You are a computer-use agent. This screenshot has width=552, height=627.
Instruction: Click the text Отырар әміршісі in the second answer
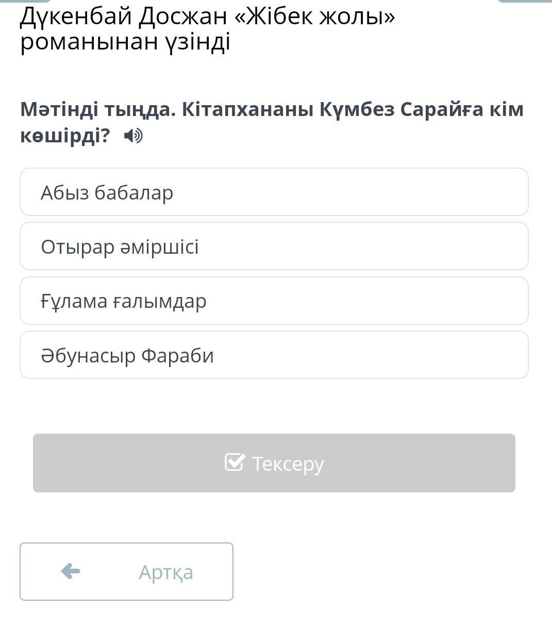coord(120,247)
